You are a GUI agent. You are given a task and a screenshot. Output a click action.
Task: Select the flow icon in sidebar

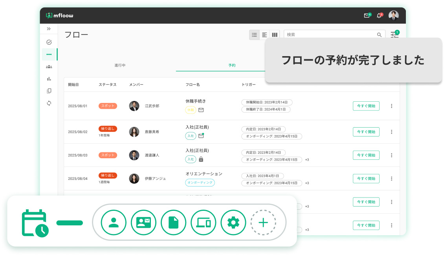tap(49, 54)
